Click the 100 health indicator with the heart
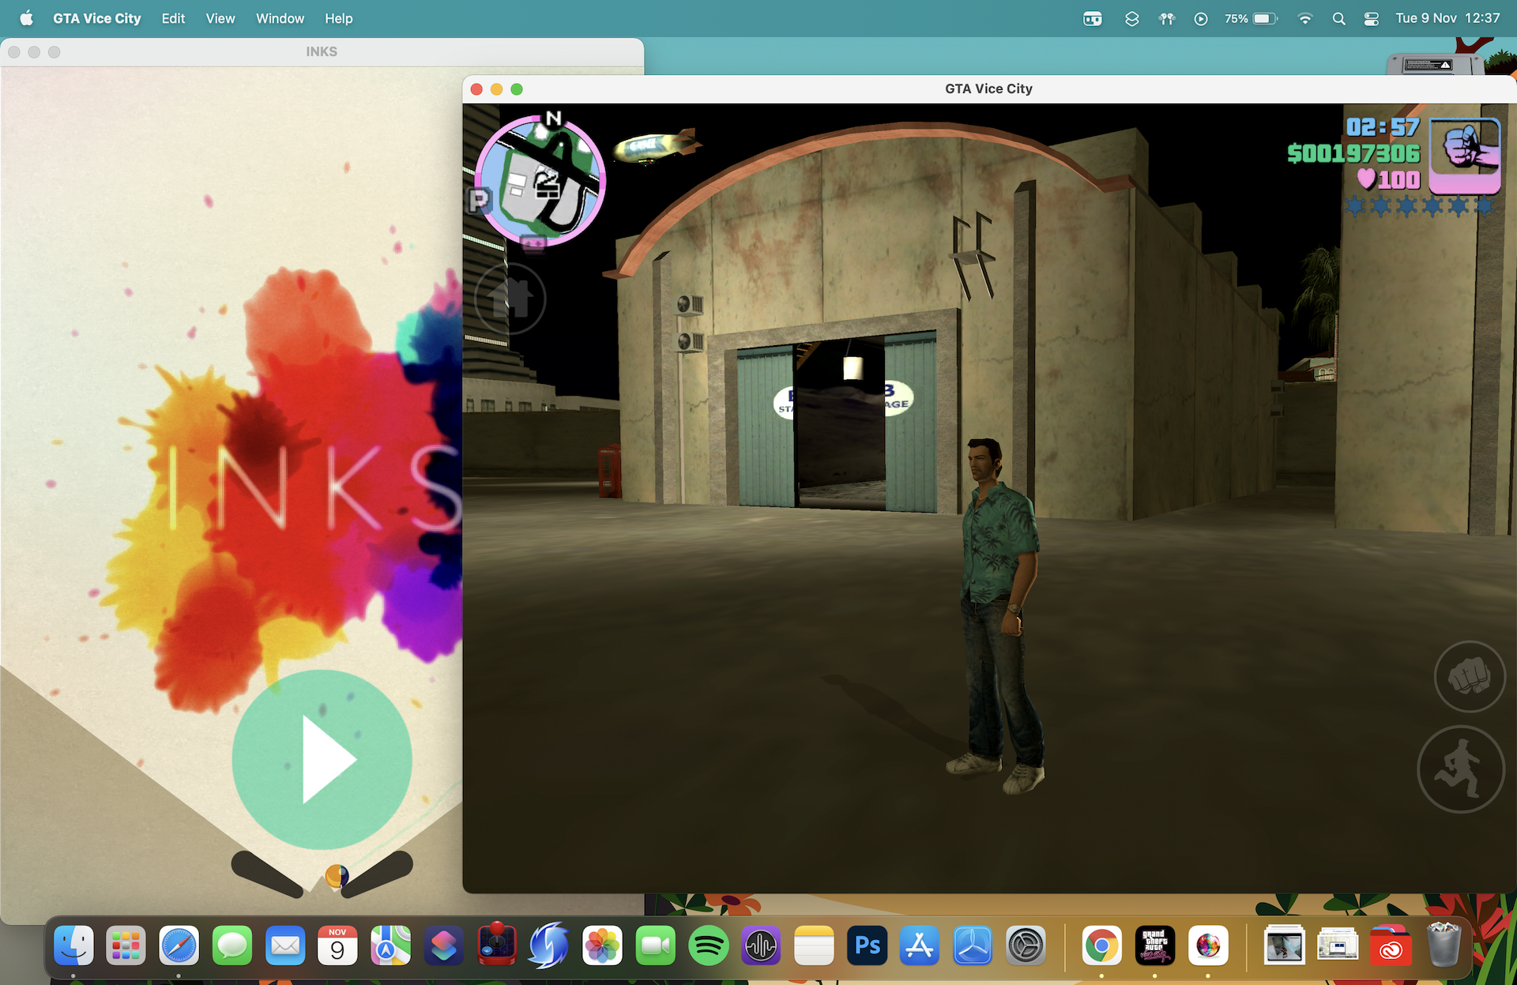 coord(1389,180)
